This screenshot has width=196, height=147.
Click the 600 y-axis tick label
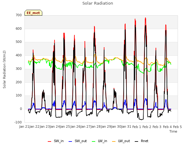[x=19, y=28]
